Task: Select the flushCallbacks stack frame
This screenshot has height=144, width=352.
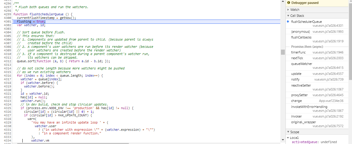Action: [317, 39]
